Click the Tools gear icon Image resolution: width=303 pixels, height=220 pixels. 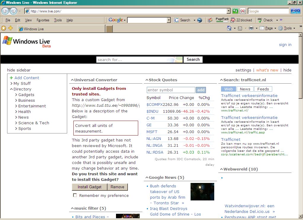point(281,28)
